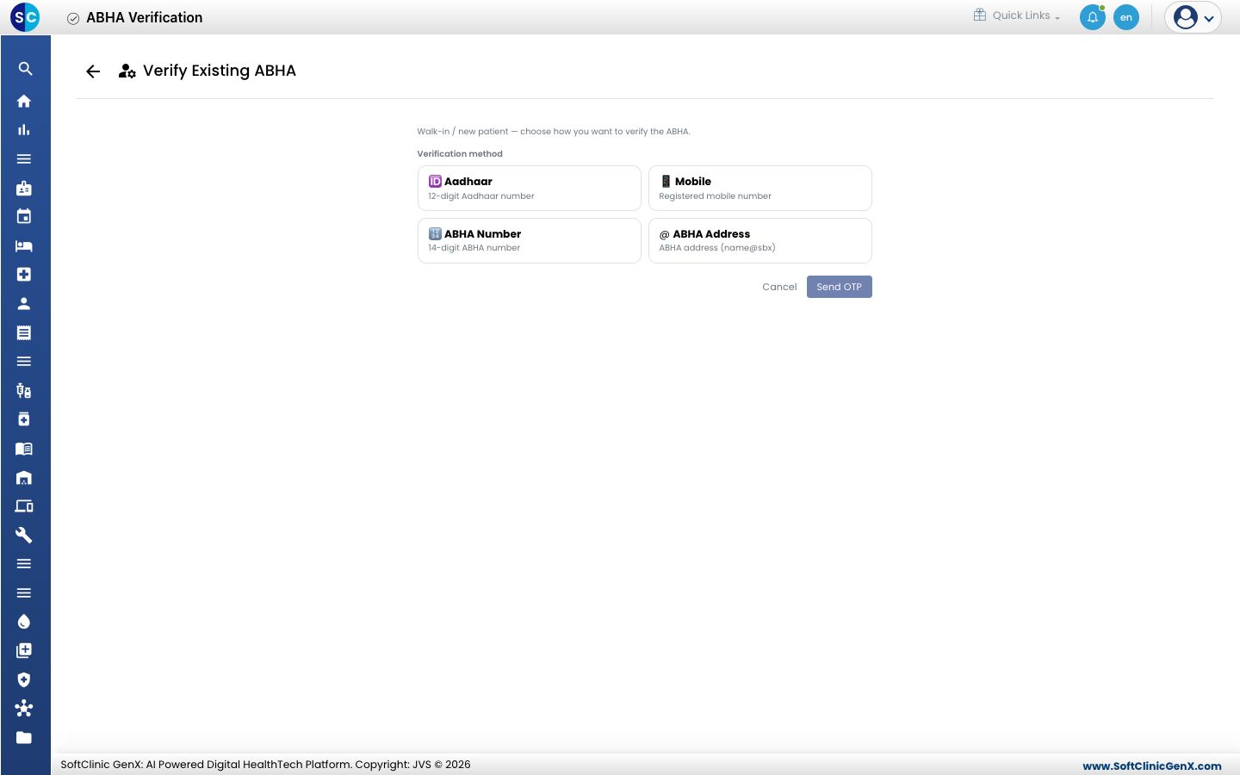Open the user account dropdown
1240x775 pixels.
point(1193,17)
